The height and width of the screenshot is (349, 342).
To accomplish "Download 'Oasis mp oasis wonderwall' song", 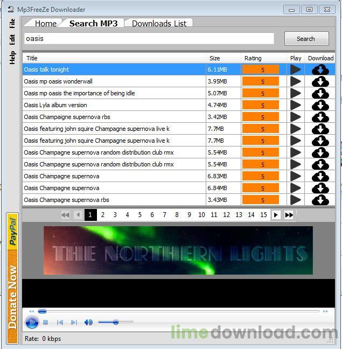I will click(x=320, y=81).
